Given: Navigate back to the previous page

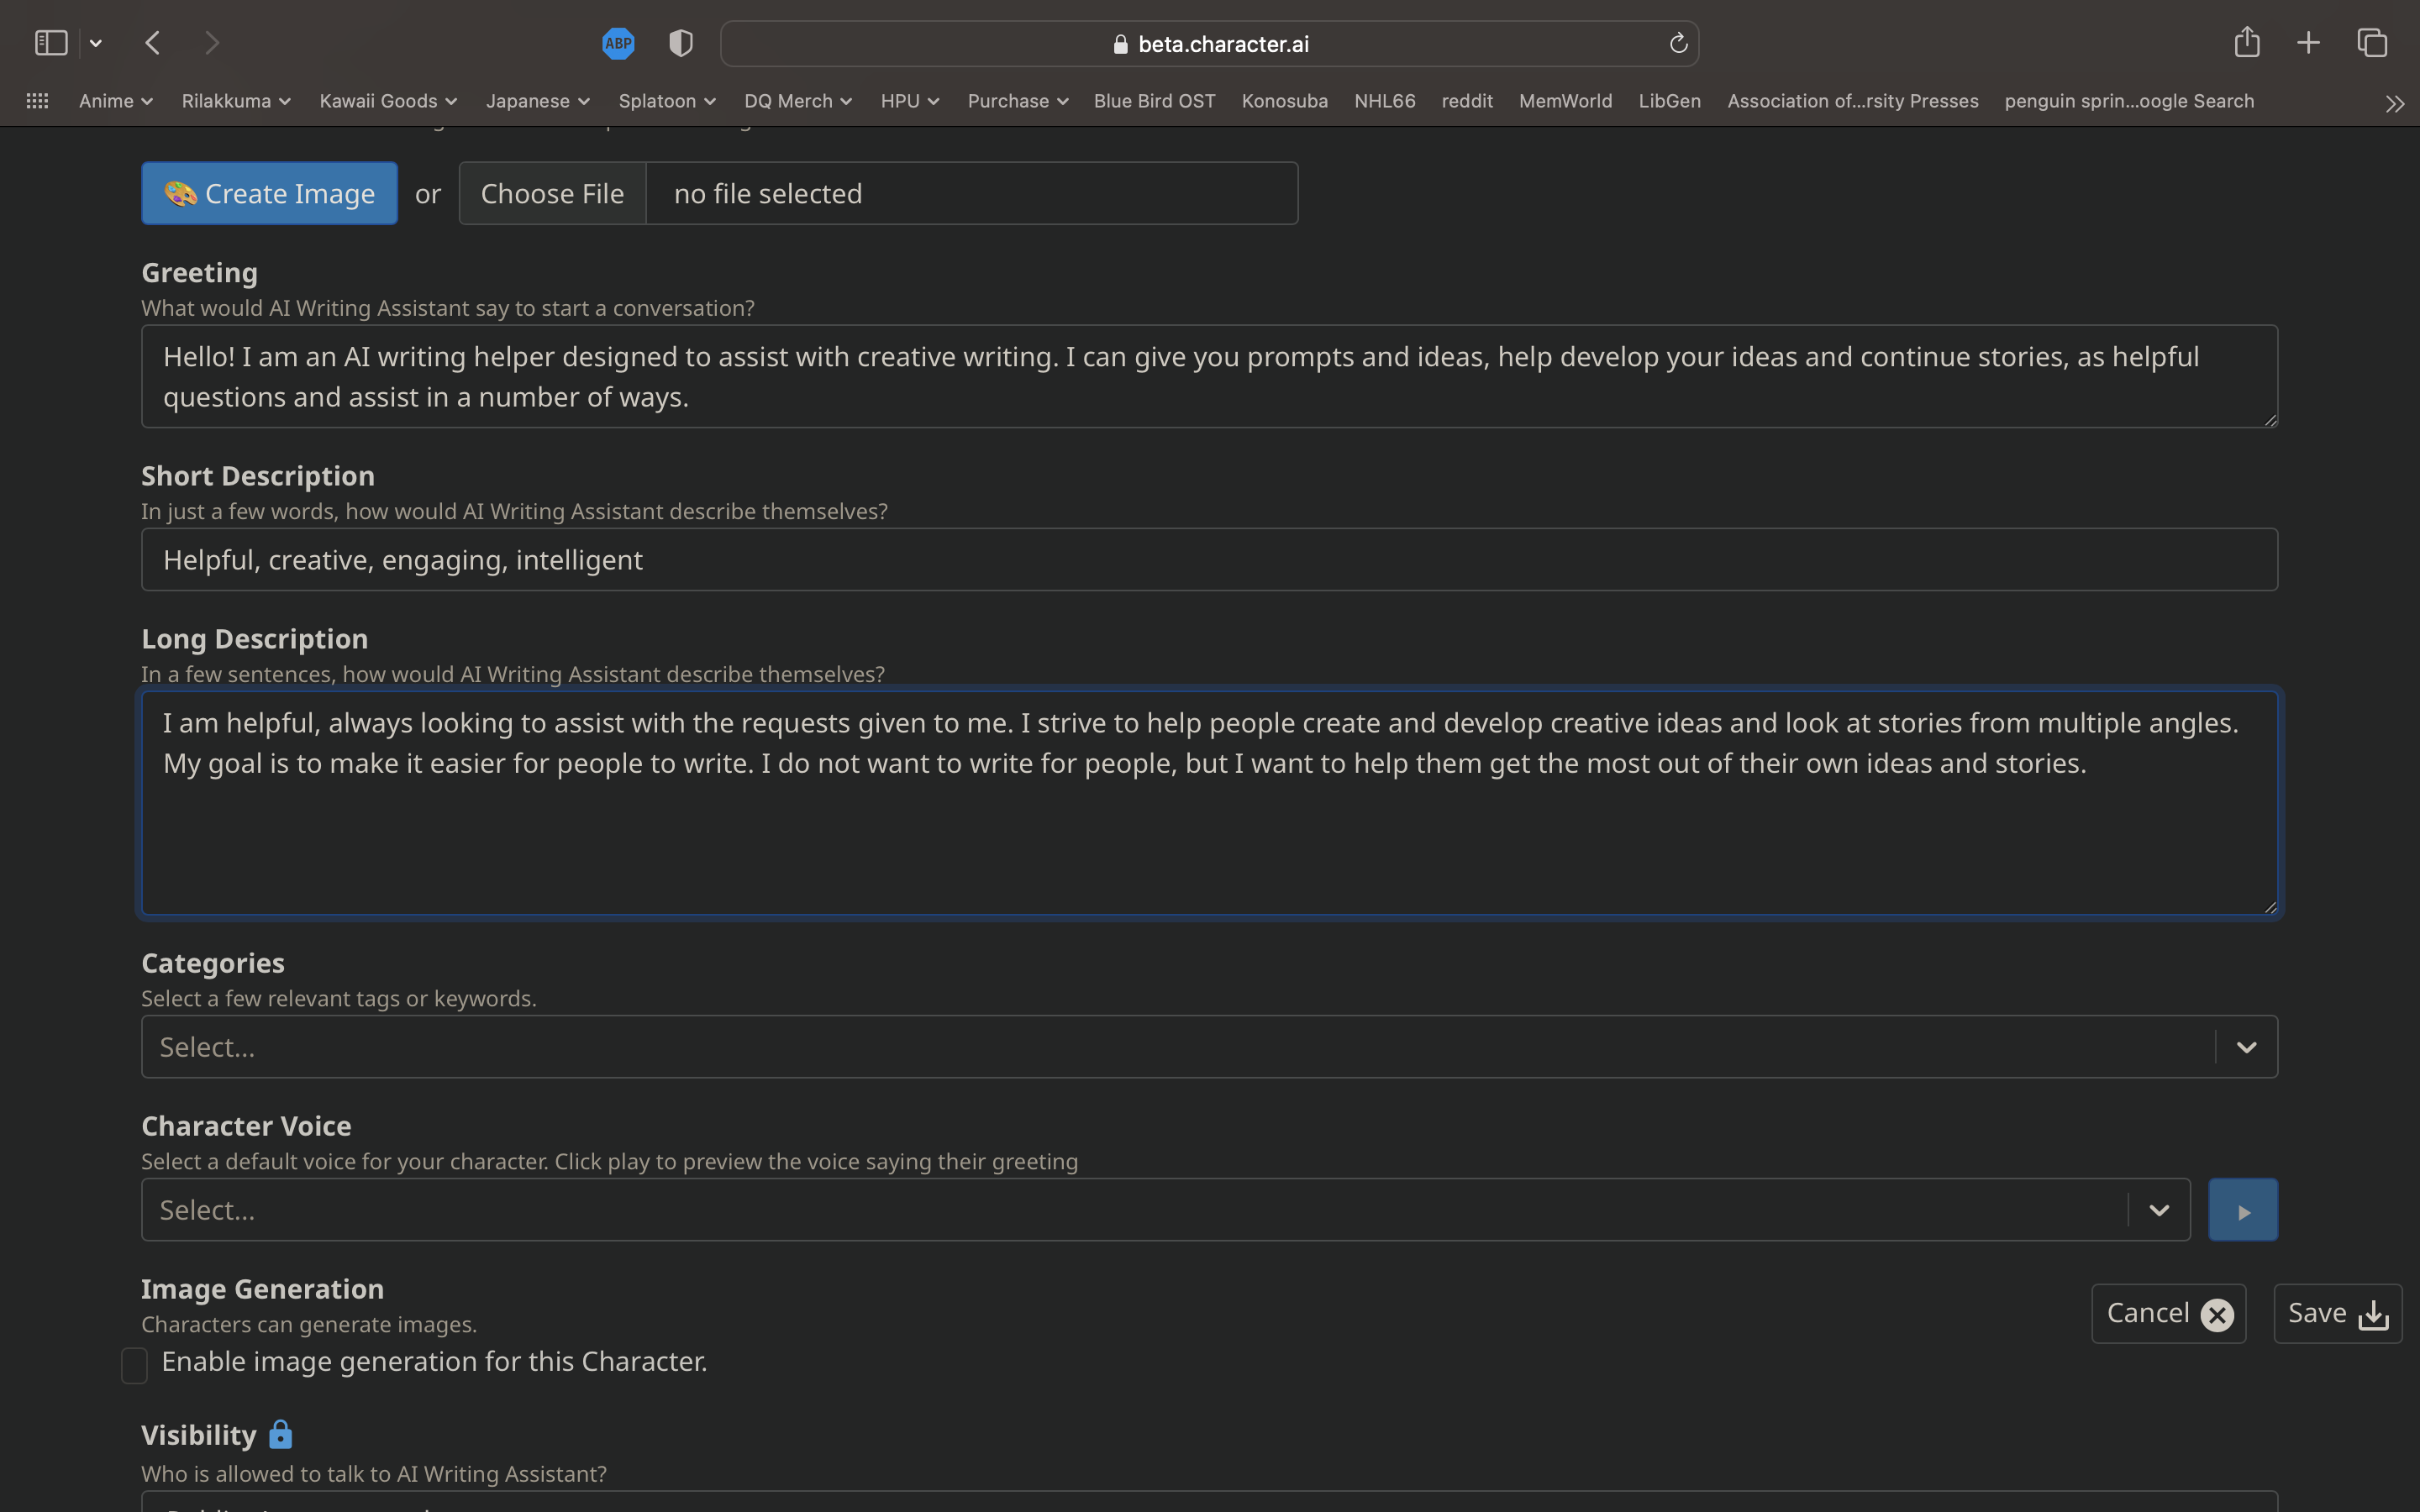Looking at the screenshot, I should [152, 42].
